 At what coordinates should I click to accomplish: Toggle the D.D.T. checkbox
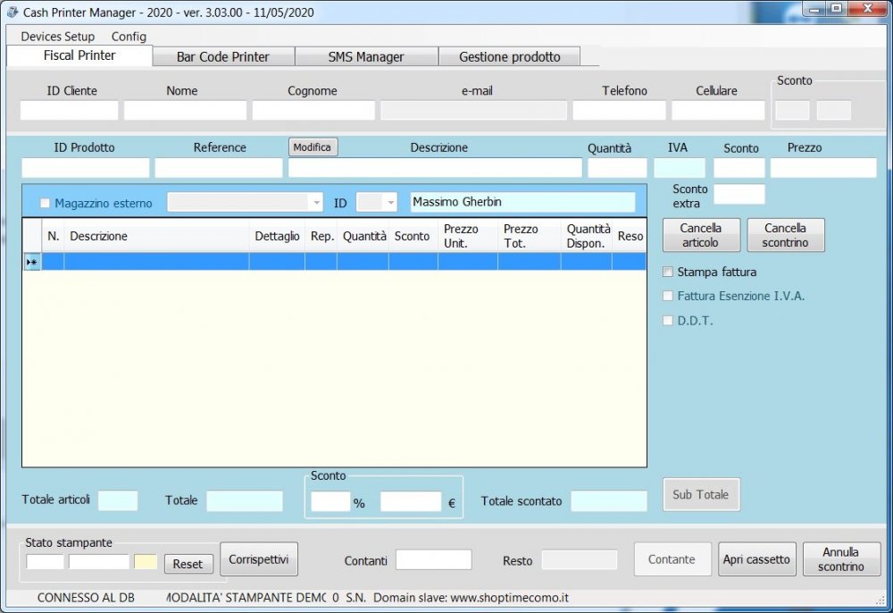[x=668, y=321]
